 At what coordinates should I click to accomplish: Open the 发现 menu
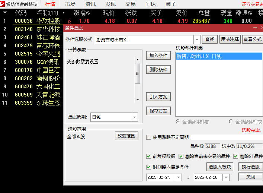click(x=110, y=4)
